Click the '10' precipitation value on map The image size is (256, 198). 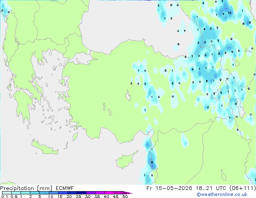(229, 13)
